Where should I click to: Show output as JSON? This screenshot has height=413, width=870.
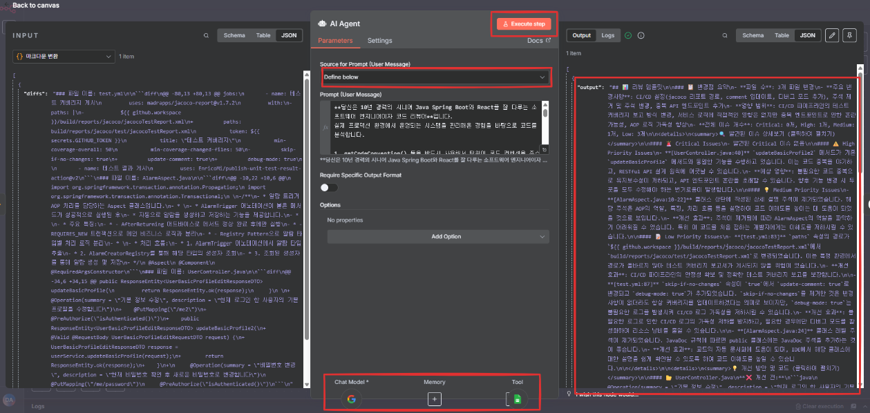(807, 35)
